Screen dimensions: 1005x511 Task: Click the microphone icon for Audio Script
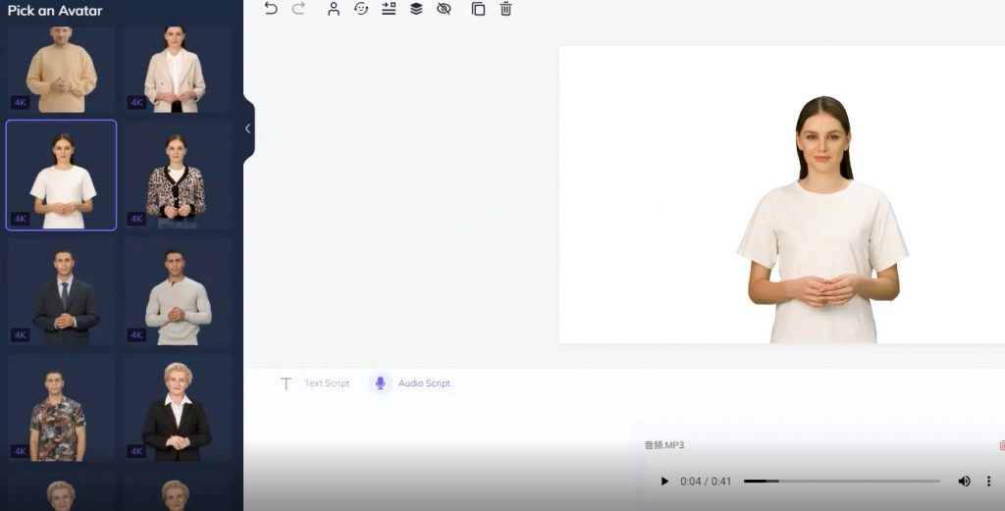[380, 383]
